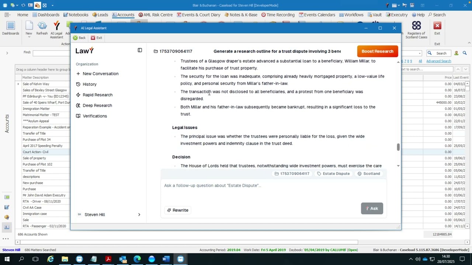Open the AML Risk Centre tab

pyautogui.click(x=155, y=15)
